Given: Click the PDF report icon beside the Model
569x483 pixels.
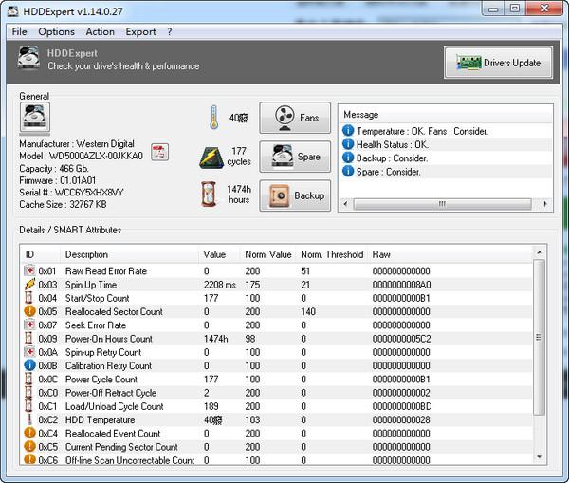Looking at the screenshot, I should [159, 152].
